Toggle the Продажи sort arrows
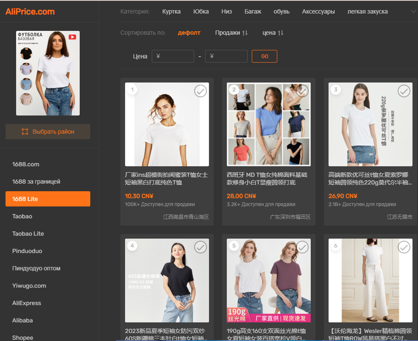Viewport: 418px width, 341px height. tap(245, 33)
